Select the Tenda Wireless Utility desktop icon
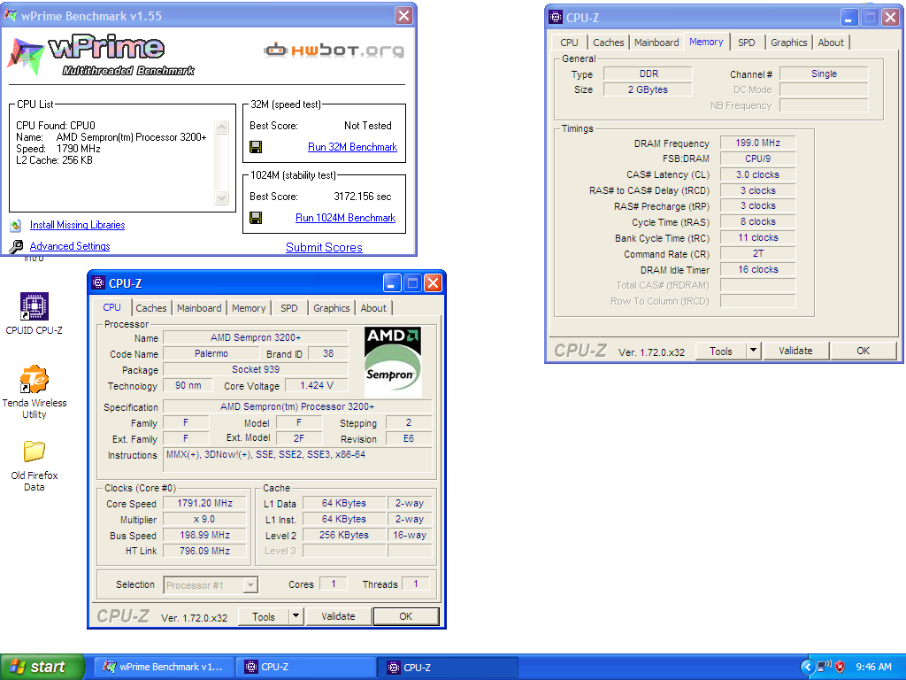 pos(35,392)
